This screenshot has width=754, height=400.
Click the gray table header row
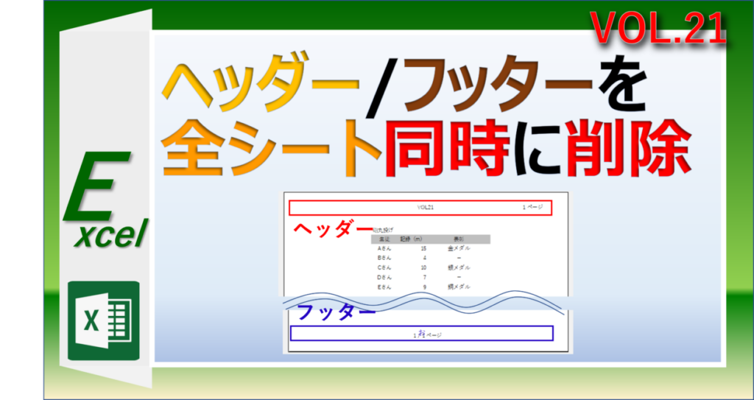click(x=431, y=239)
